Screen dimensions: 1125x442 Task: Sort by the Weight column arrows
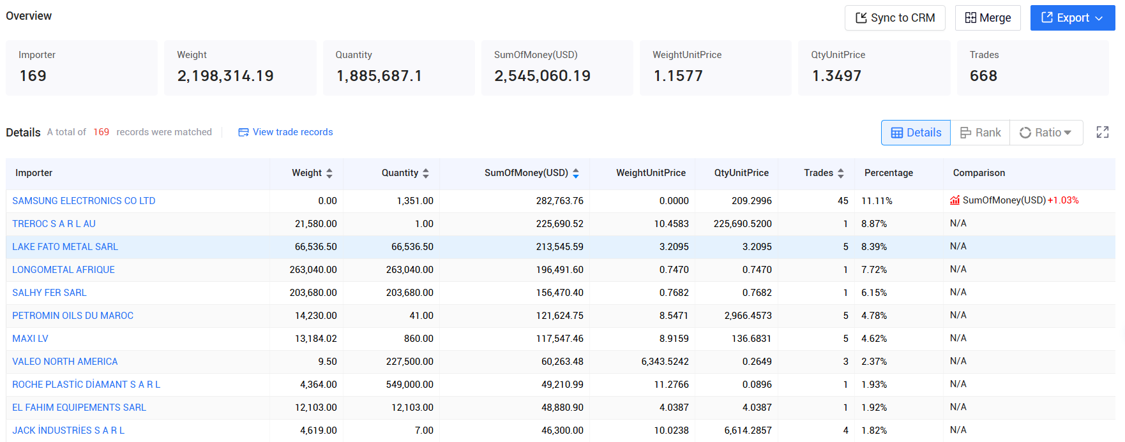coord(329,173)
